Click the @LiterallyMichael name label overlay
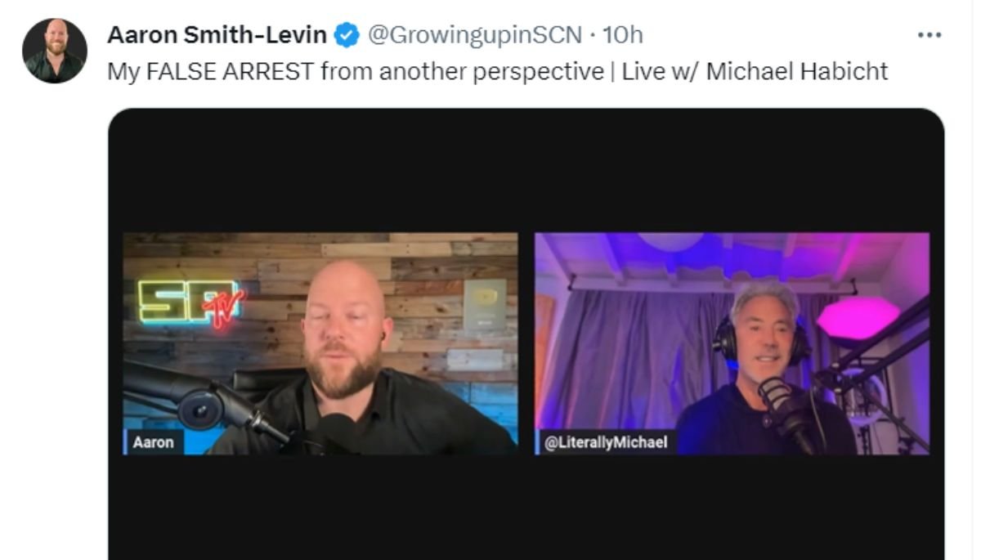The height and width of the screenshot is (560, 981). pyautogui.click(x=606, y=443)
